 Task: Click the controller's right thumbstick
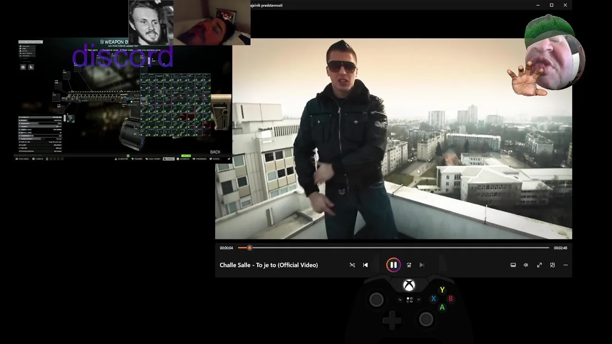(426, 319)
